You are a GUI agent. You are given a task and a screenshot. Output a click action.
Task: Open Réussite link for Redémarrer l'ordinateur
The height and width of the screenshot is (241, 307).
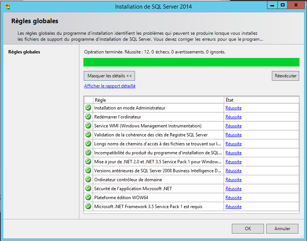point(233,117)
